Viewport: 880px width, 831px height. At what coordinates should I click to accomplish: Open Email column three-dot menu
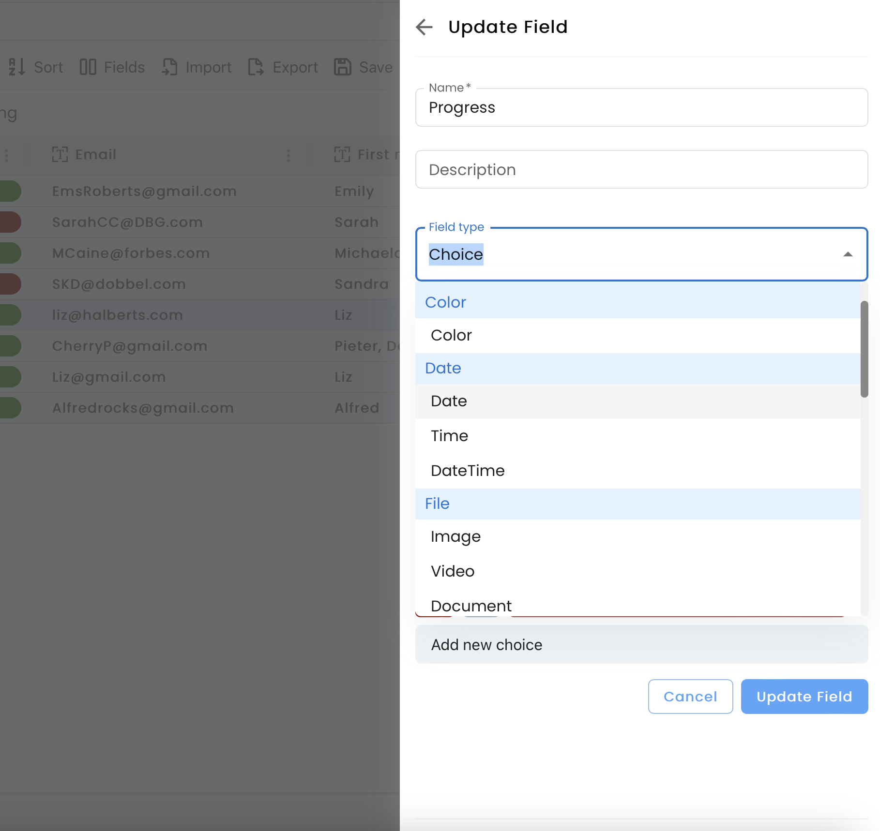288,155
